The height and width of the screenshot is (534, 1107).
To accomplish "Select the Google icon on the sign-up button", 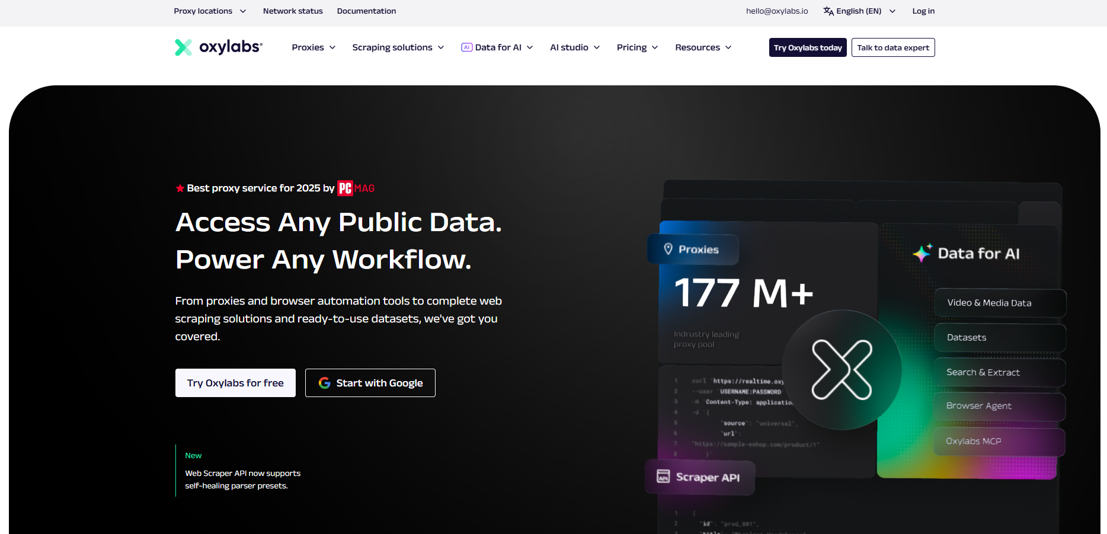I will [x=325, y=382].
